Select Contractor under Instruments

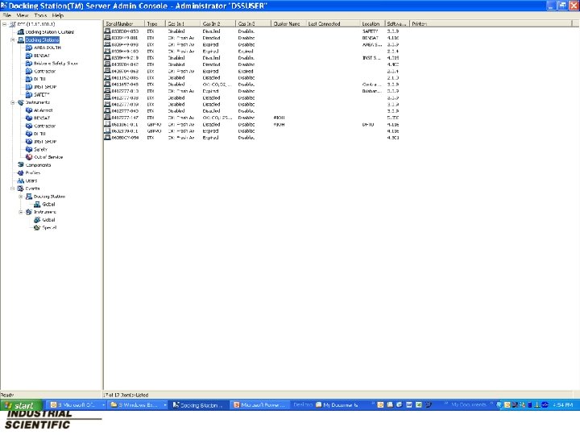(x=44, y=126)
